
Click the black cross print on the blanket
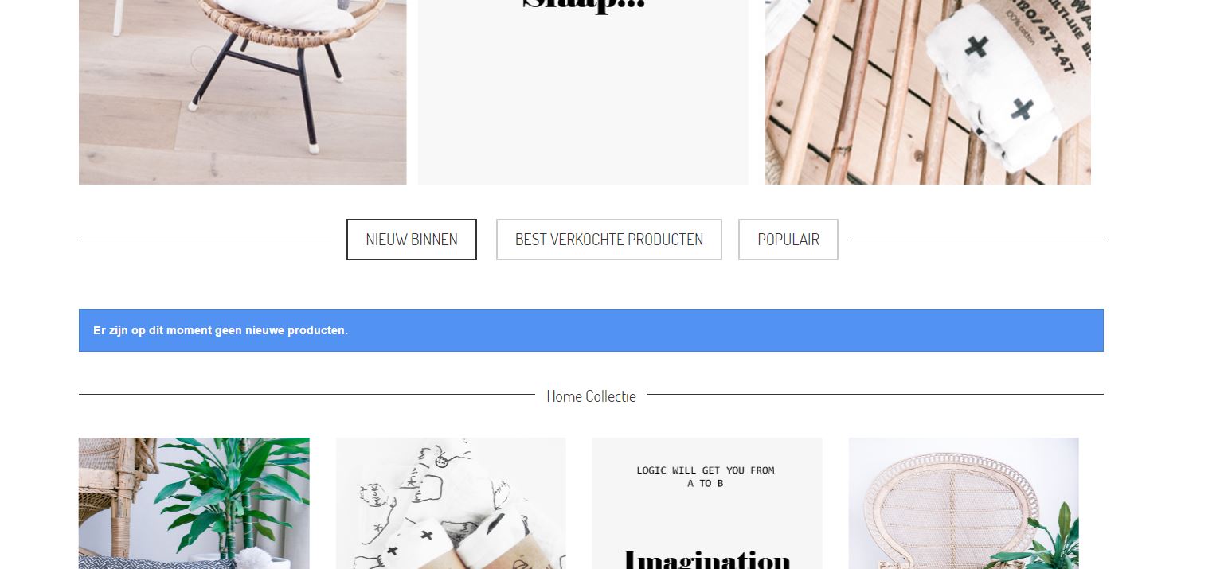976,47
